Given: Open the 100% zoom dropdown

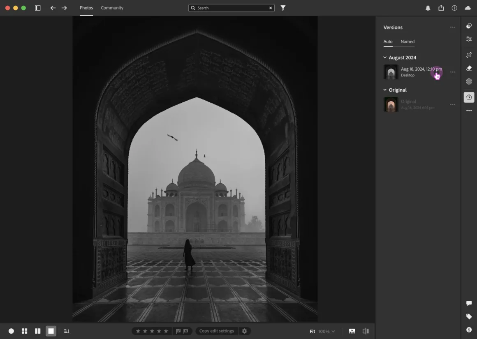Looking at the screenshot, I should [x=326, y=332].
